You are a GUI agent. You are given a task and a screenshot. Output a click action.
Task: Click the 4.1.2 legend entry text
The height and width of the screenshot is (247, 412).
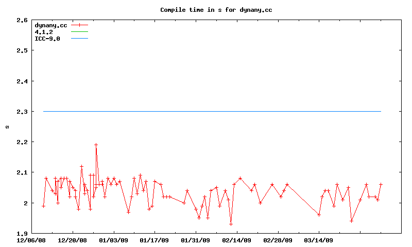(x=43, y=32)
